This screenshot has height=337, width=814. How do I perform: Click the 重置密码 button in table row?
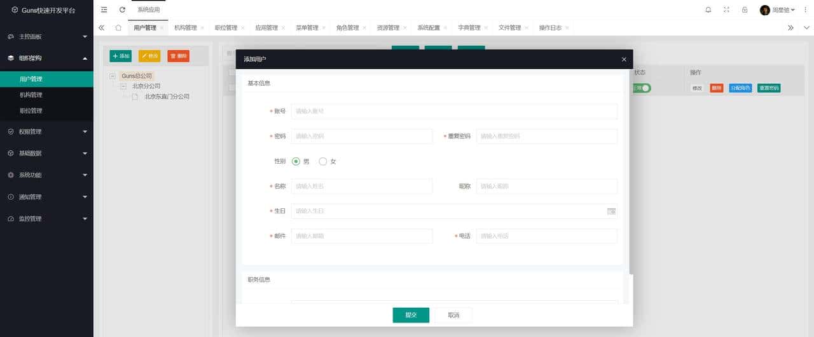click(769, 88)
